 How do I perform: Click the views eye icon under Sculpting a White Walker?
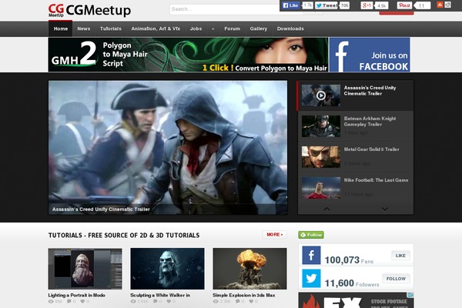pos(133,302)
